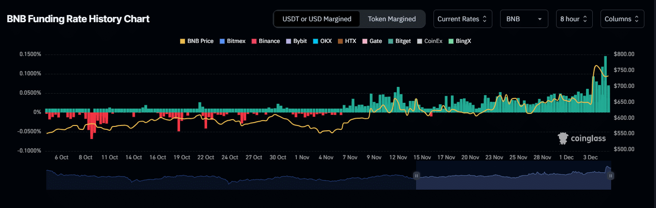
Task: Click the right range slider handle
Action: coord(611,176)
